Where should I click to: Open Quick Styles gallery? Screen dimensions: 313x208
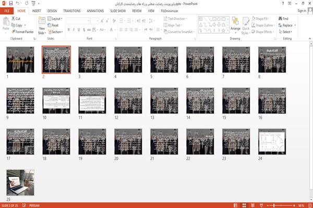pos(246,26)
